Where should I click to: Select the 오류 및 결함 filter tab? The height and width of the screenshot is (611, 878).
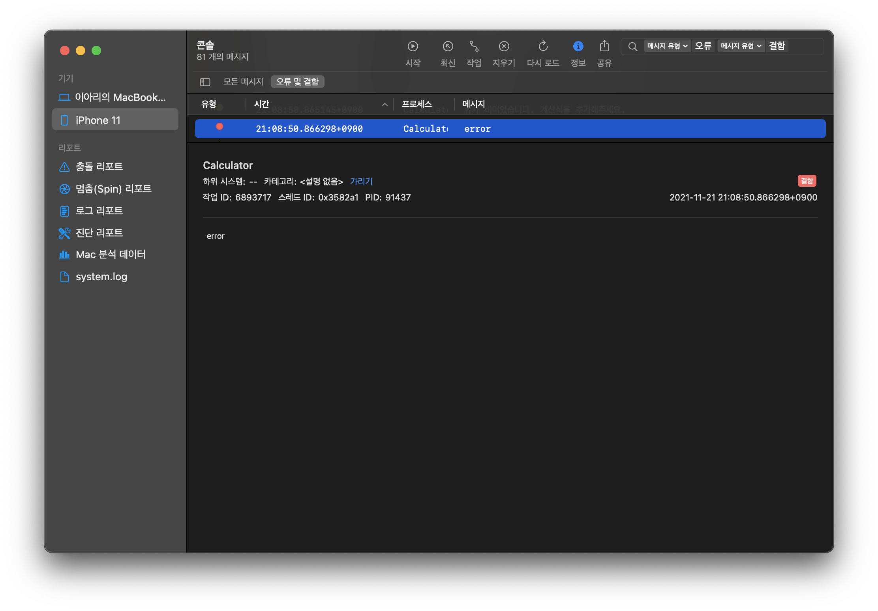pos(297,82)
